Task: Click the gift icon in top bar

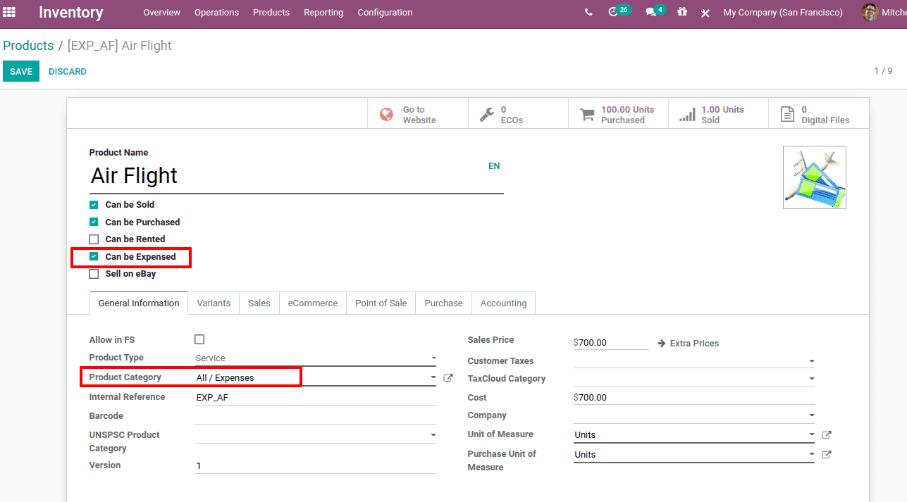Action: tap(681, 12)
